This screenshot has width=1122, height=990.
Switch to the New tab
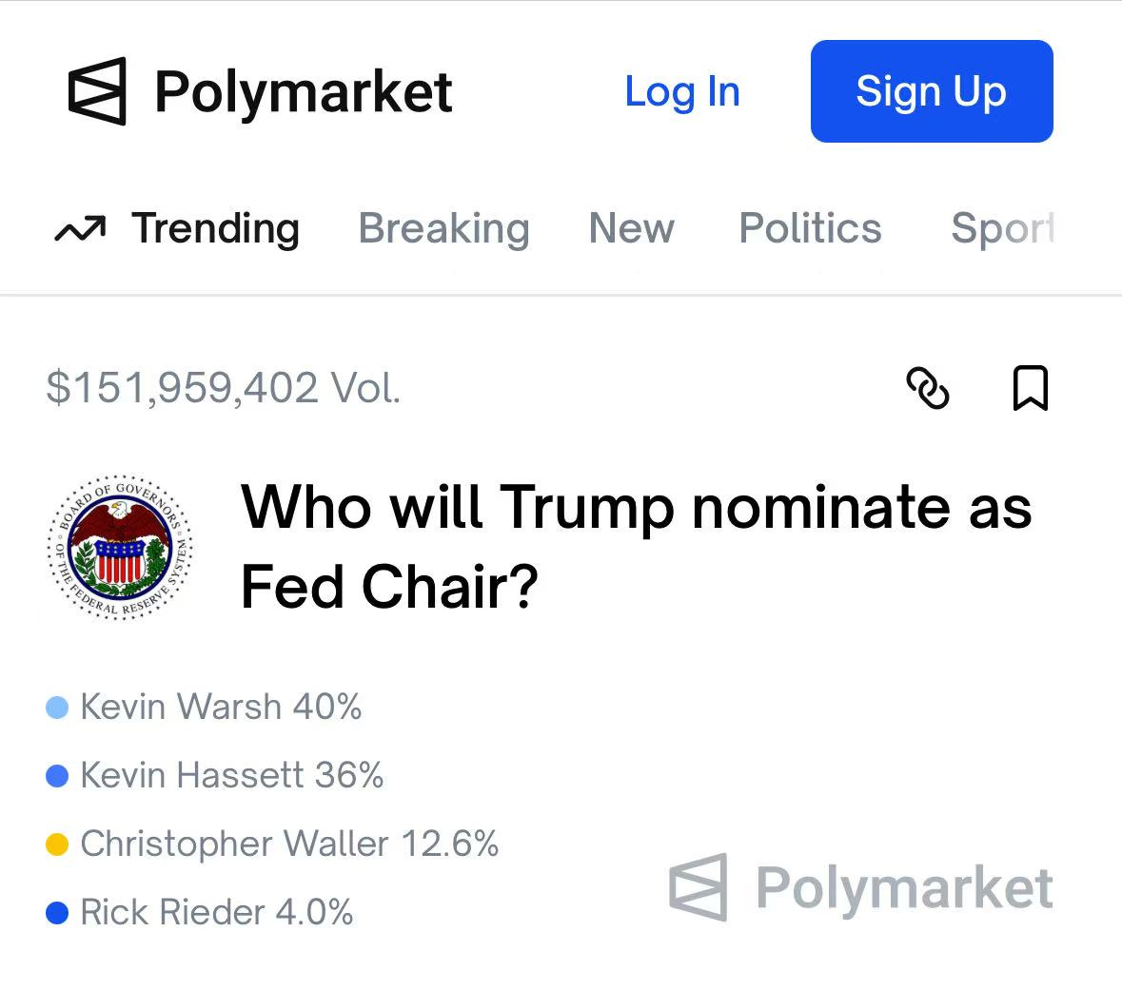[x=631, y=229]
